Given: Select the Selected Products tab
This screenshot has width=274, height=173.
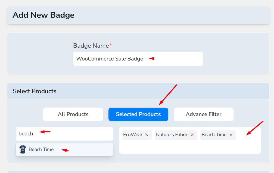Looking at the screenshot, I should 138,114.
